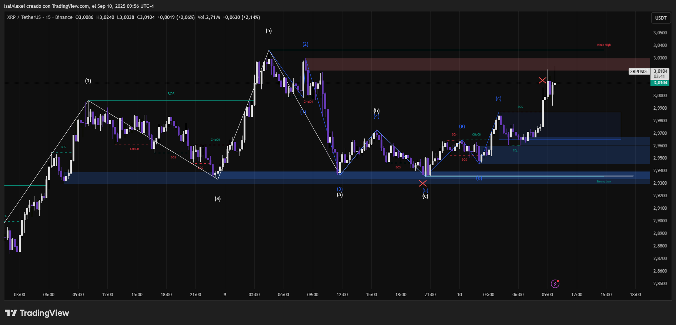Viewport: 676px width, 325px height.
Task: Click the Vol. 2,71 M value in the legend
Action: [209, 17]
